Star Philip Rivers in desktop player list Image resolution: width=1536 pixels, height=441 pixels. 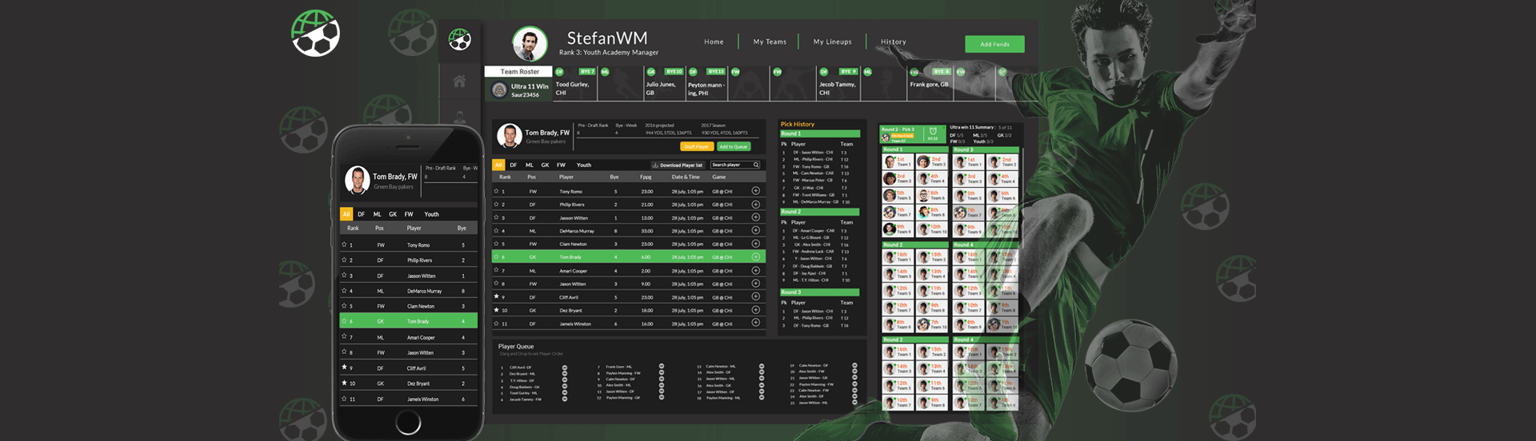point(496,205)
